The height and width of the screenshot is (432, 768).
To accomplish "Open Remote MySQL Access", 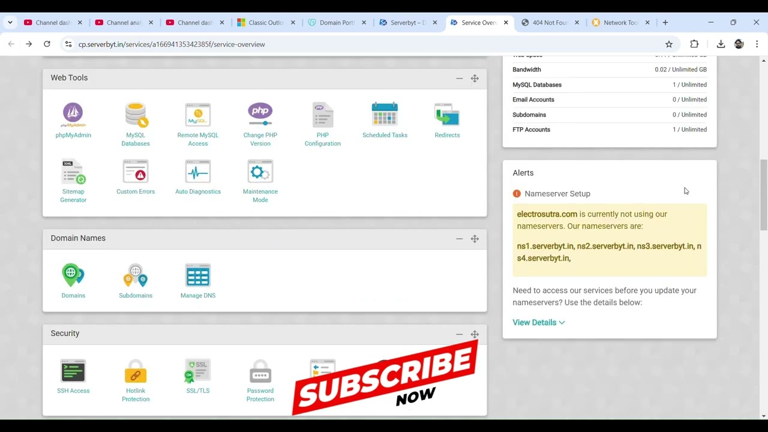I will click(x=198, y=125).
